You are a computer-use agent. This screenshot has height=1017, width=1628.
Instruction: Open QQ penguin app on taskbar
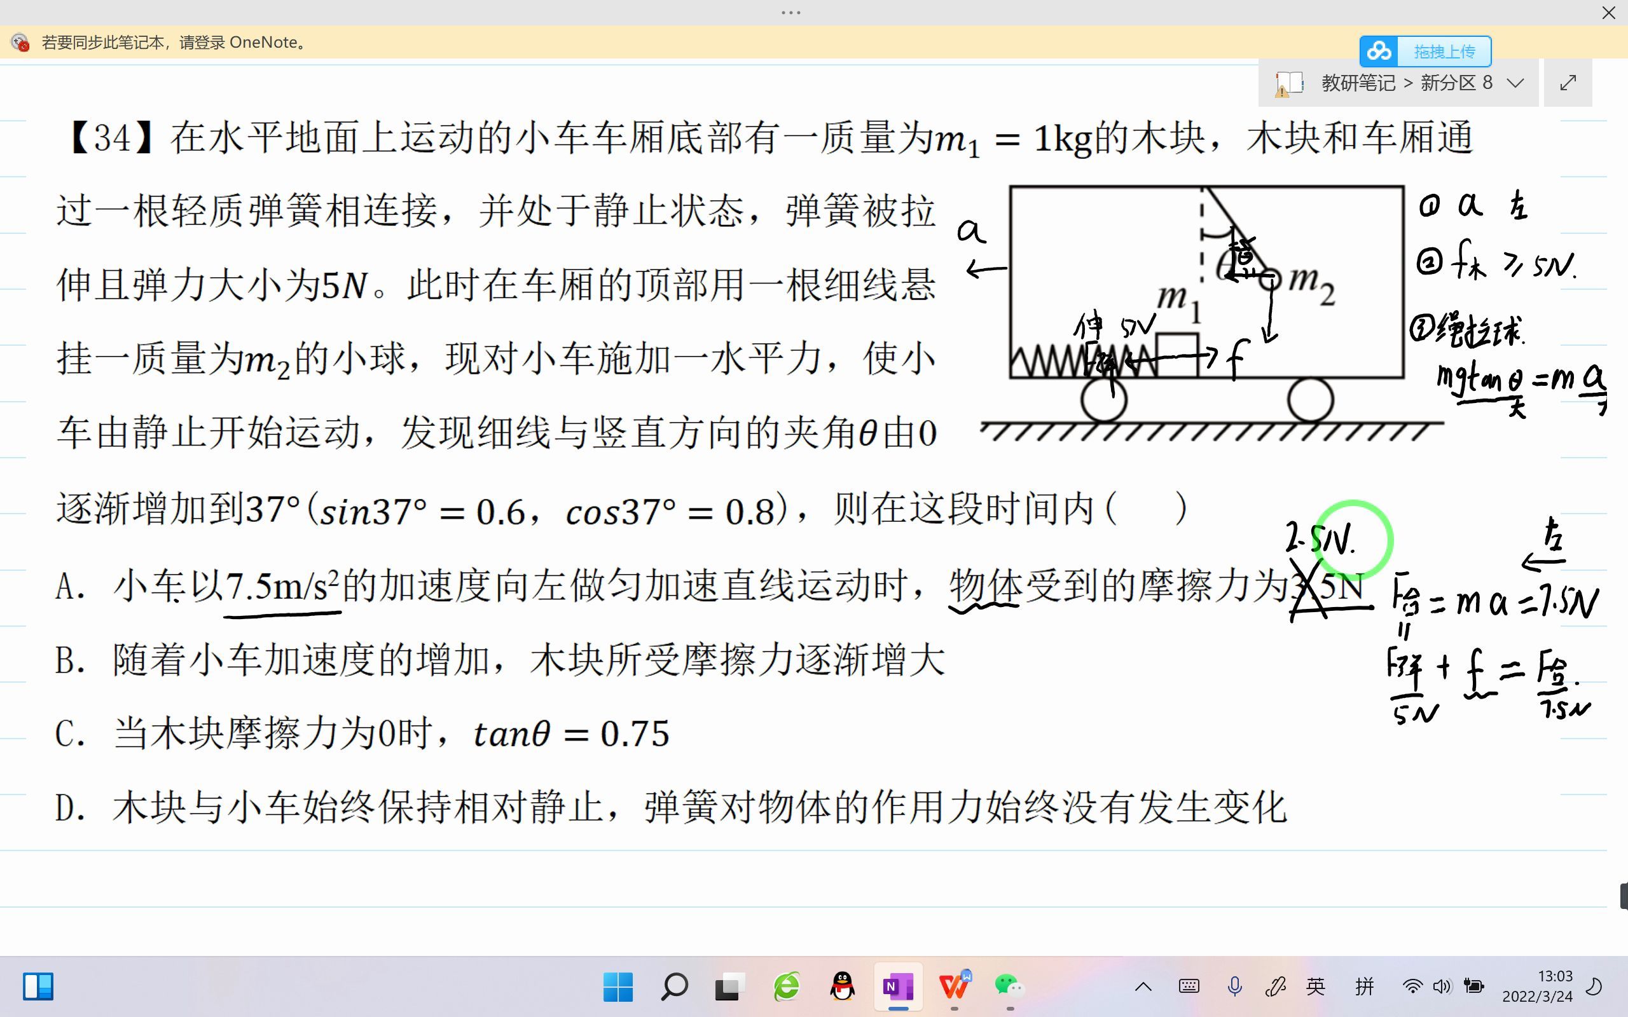[842, 986]
